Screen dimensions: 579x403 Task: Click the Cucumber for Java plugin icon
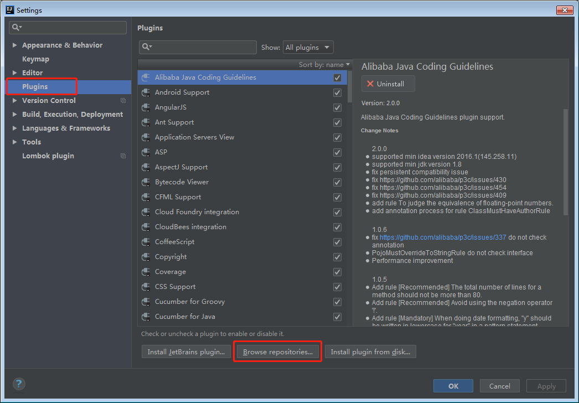[x=146, y=317]
